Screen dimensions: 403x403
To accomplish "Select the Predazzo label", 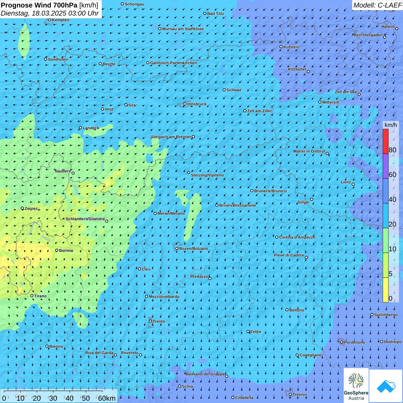I will [x=199, y=276].
